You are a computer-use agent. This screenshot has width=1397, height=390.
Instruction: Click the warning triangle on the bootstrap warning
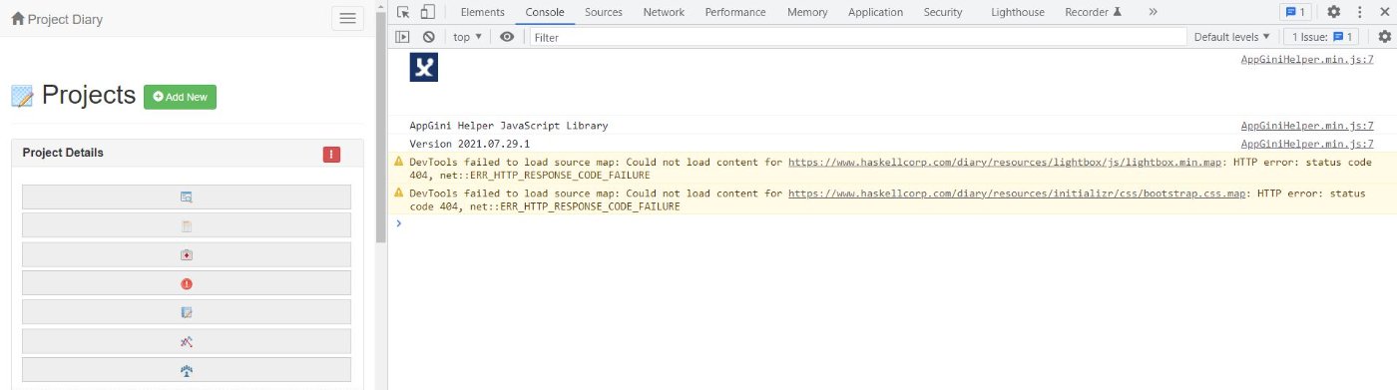tap(399, 193)
